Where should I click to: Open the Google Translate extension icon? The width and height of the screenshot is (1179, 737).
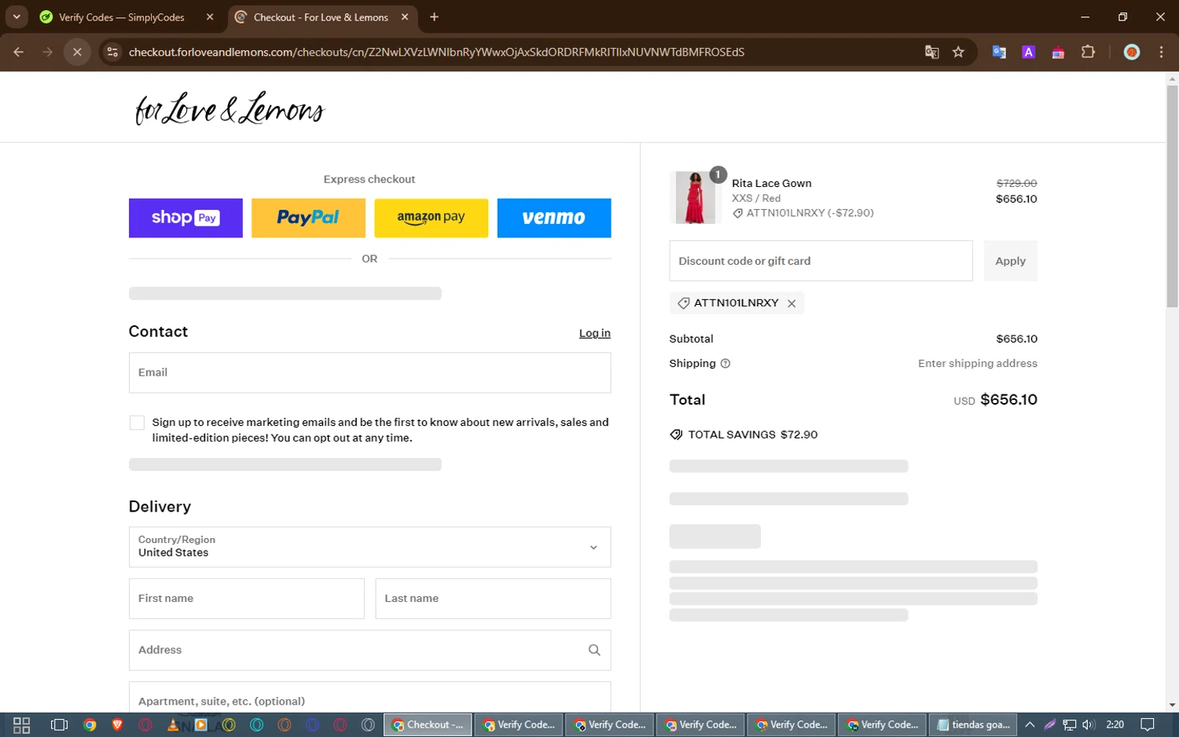[999, 52]
